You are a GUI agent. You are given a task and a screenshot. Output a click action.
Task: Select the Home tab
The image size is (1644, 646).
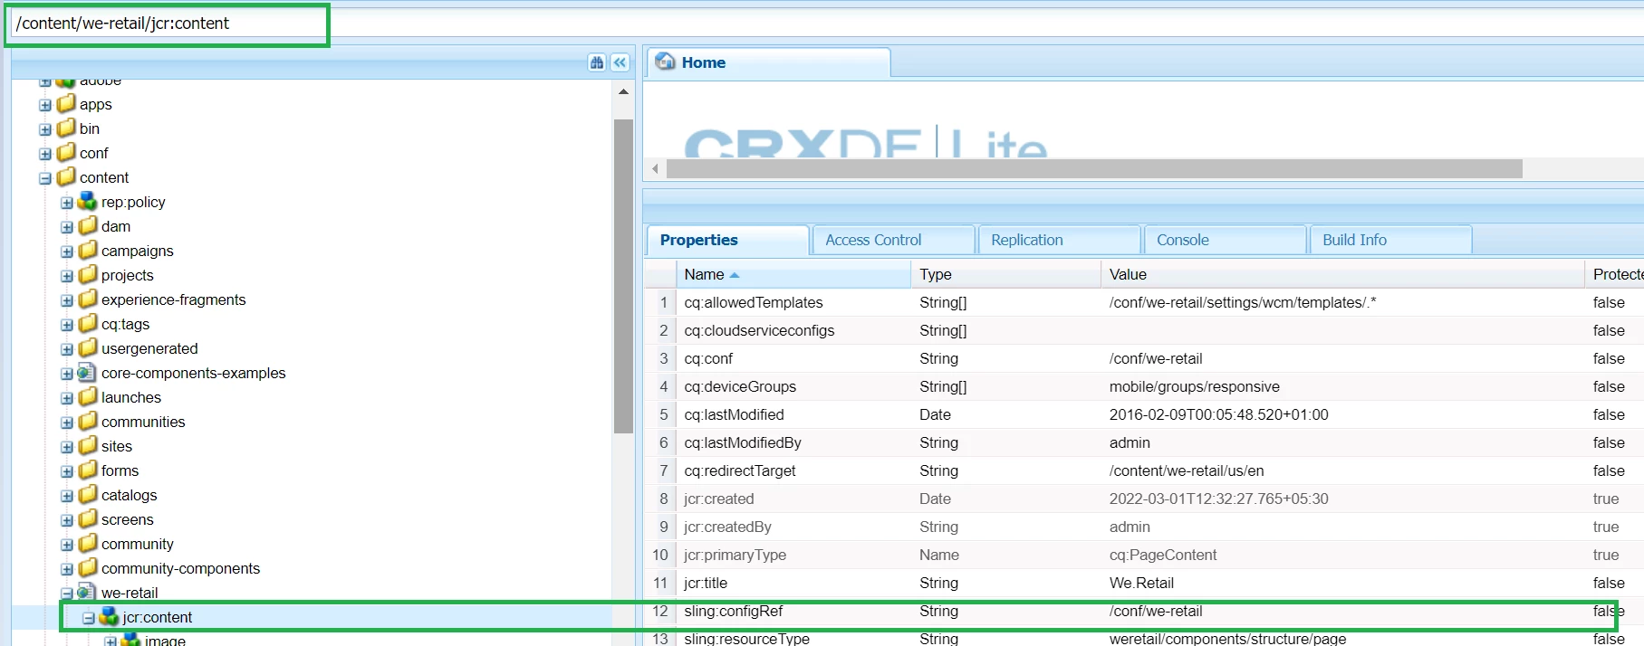pyautogui.click(x=768, y=62)
